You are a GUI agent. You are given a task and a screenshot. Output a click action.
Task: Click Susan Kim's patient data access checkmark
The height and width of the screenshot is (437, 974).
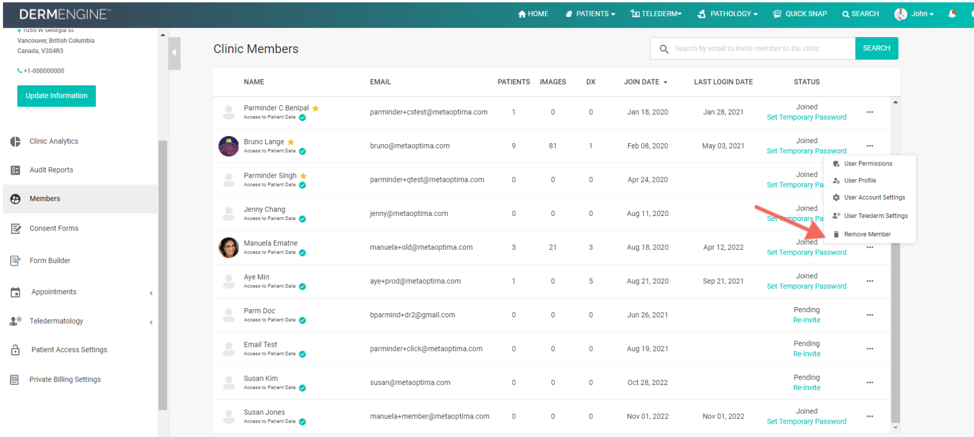[x=303, y=388]
